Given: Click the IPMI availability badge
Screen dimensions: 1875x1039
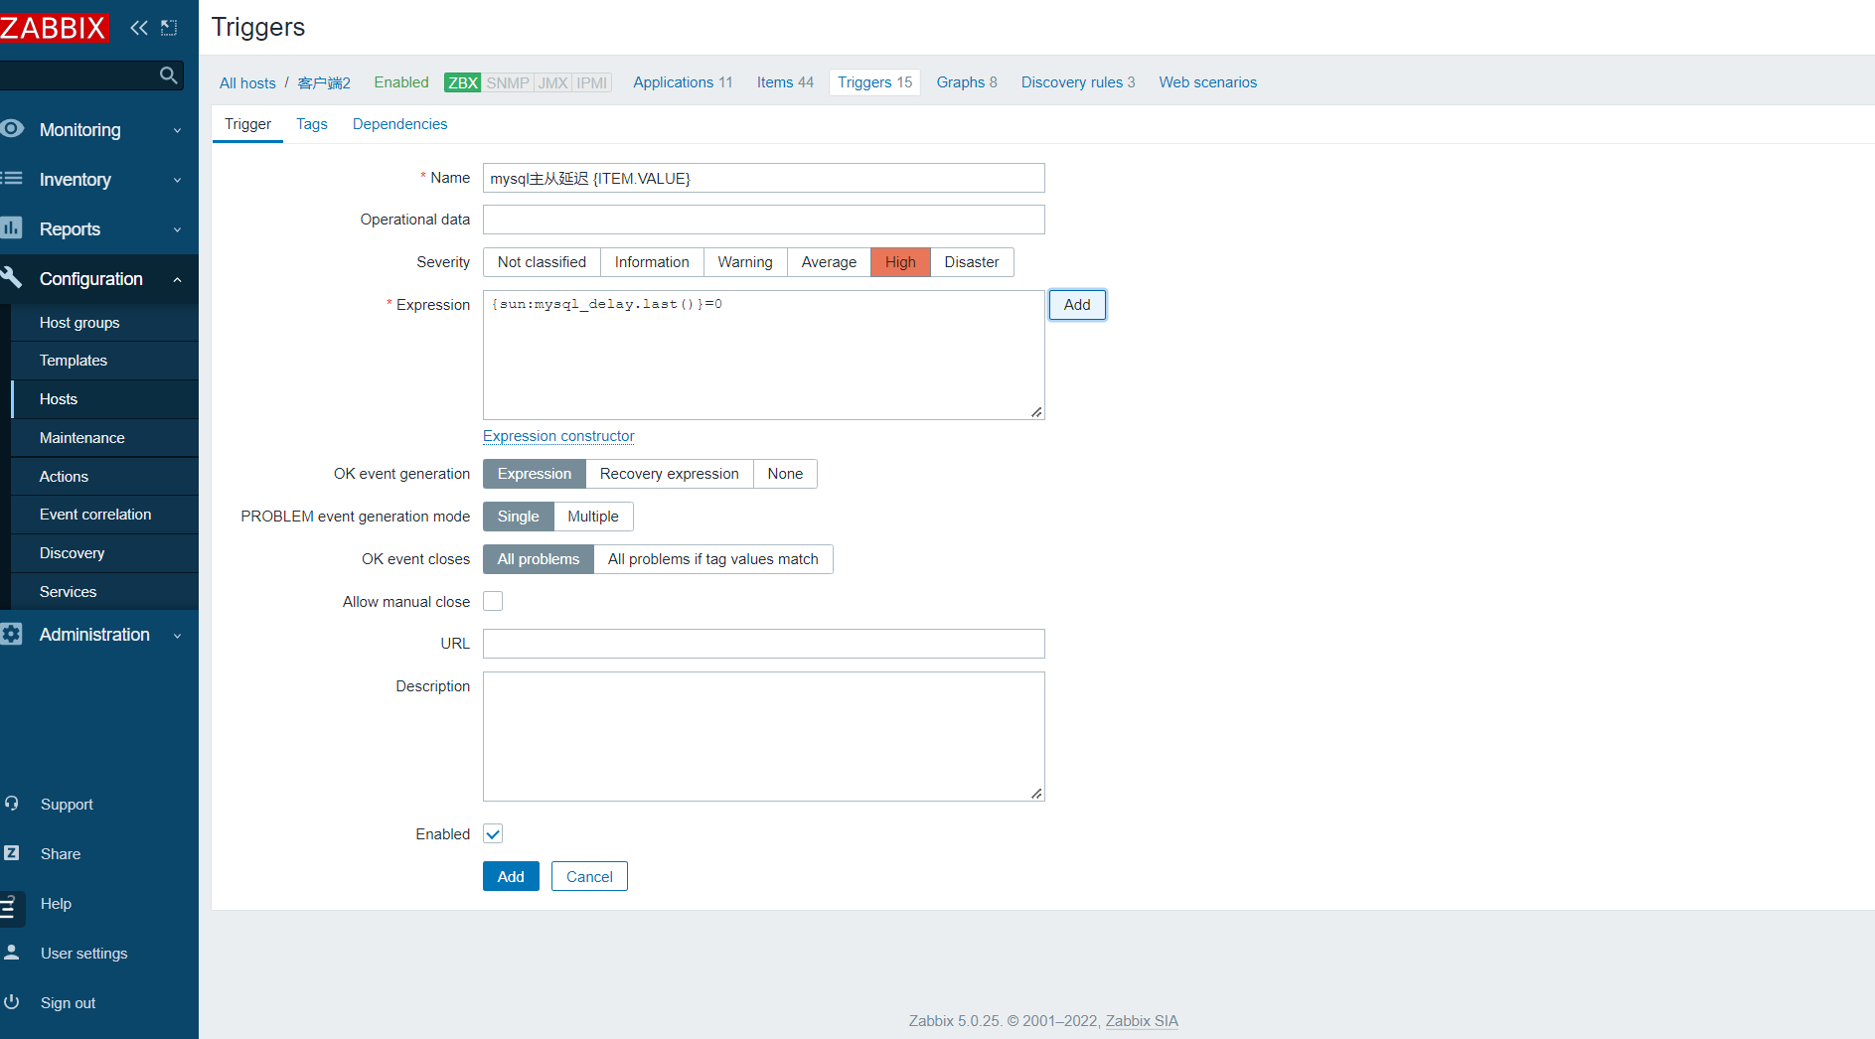Looking at the screenshot, I should pyautogui.click(x=592, y=82).
